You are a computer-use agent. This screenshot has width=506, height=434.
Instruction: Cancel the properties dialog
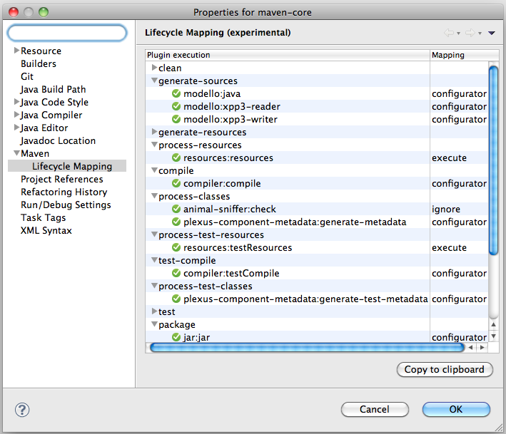[x=375, y=409]
